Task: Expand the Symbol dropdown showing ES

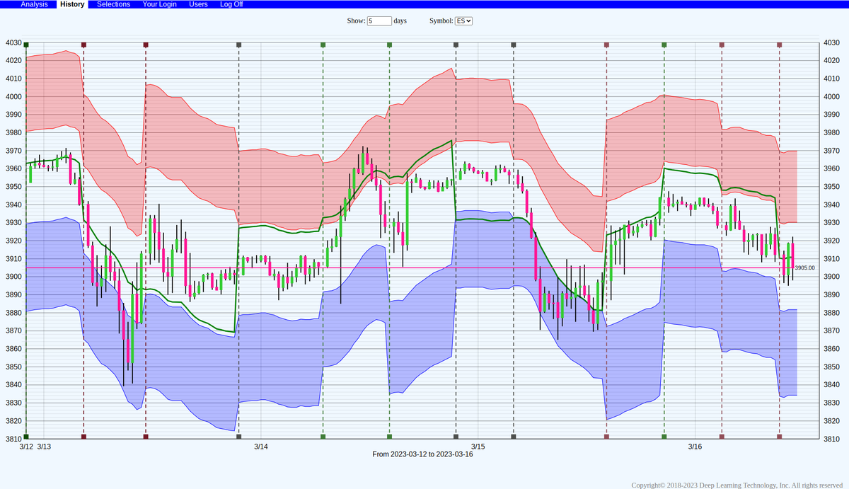Action: (463, 21)
